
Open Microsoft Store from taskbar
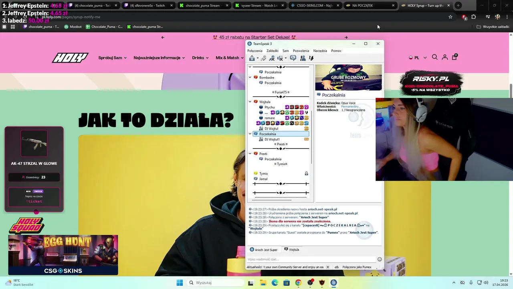click(x=287, y=283)
